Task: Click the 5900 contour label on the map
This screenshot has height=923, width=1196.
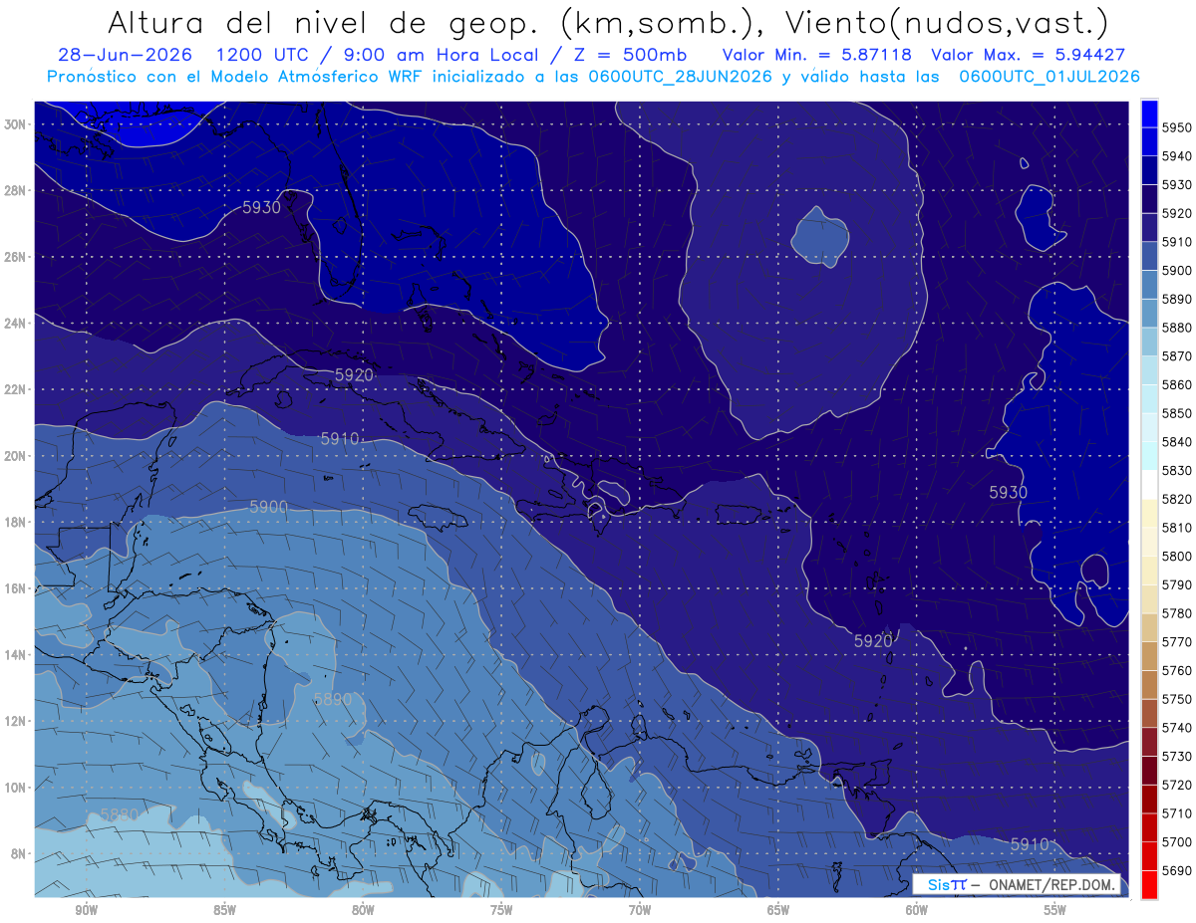Action: pos(268,507)
